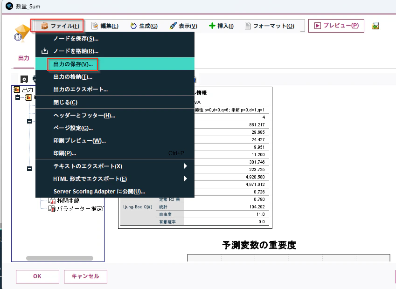Click the second-level output tree node icon
396x289 pixels.
pos(28,97)
